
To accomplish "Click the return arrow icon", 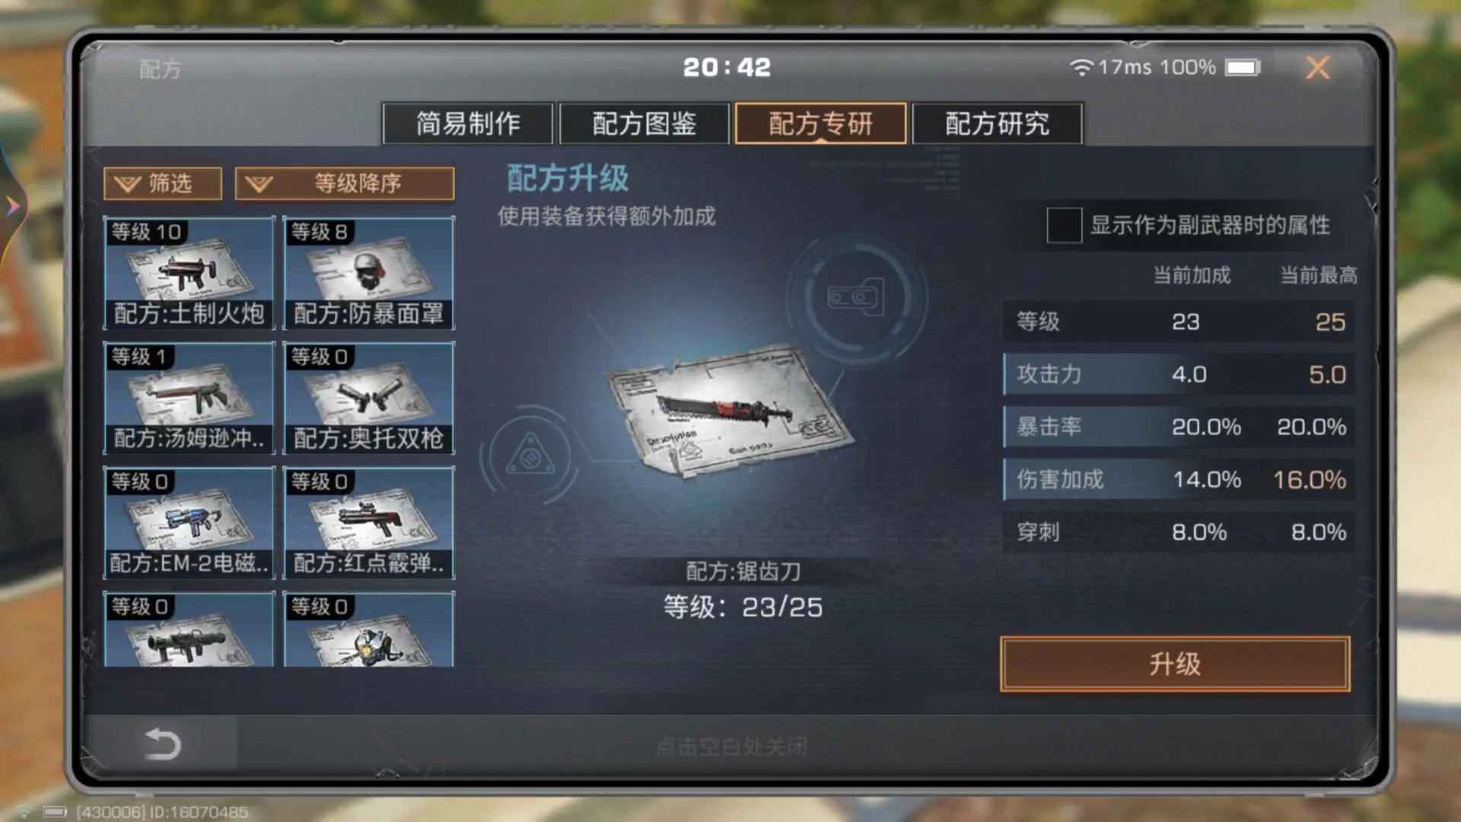I will 162,744.
